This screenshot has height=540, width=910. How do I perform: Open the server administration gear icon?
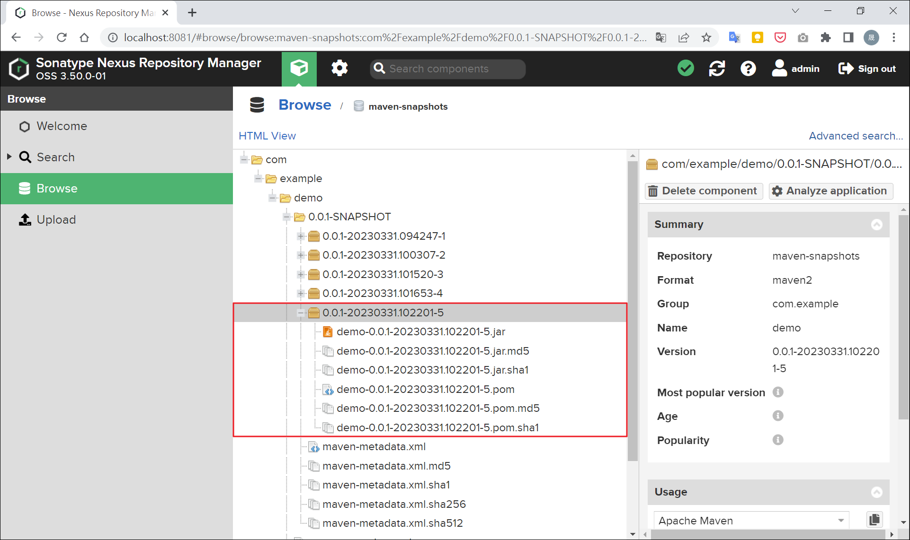339,68
